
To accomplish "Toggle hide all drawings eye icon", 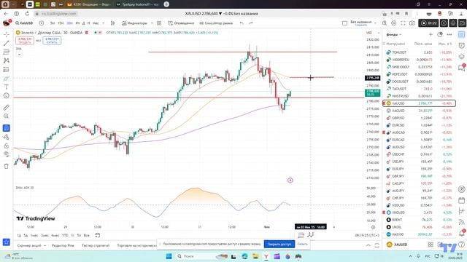I will [x=7, y=154].
